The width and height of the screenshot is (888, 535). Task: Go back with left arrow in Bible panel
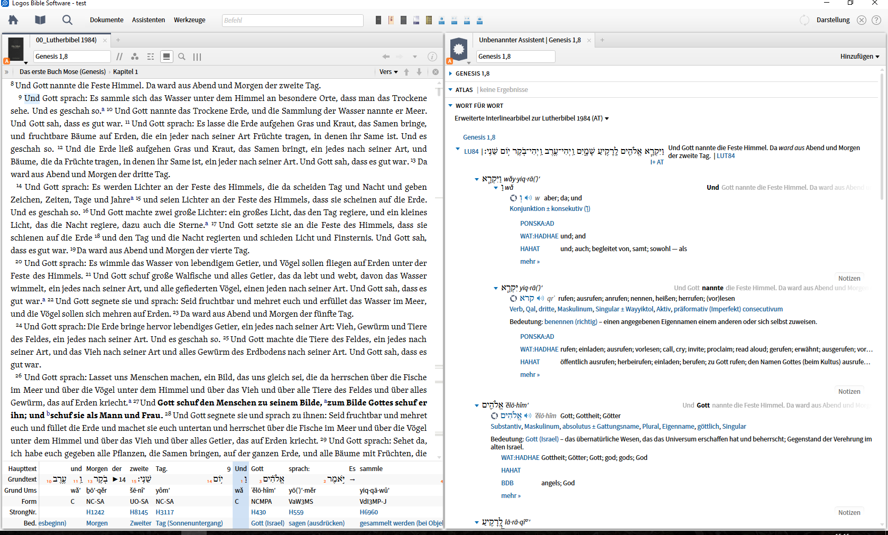[x=386, y=57]
